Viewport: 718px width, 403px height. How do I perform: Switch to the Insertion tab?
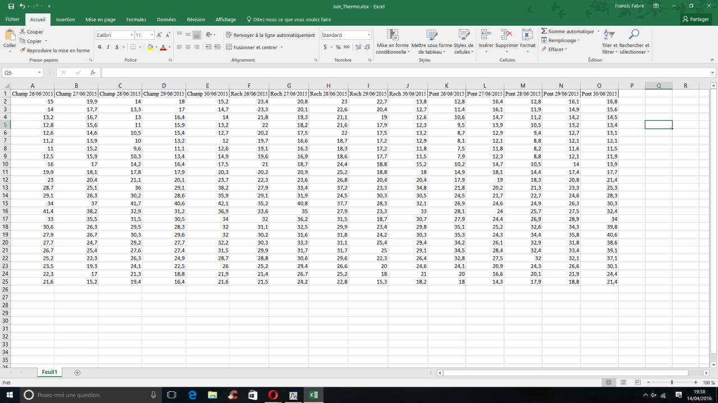click(65, 20)
